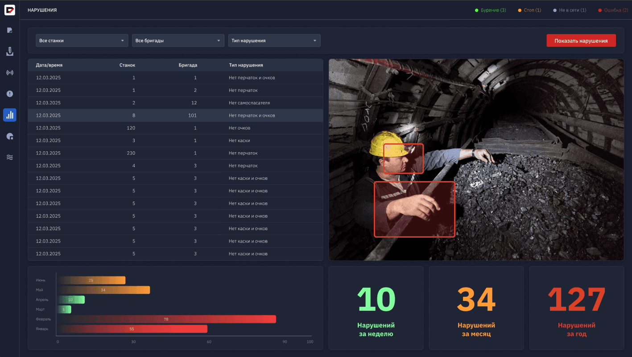The height and width of the screenshot is (357, 632).
Task: Open the wavy lines sidebar icon
Action: click(10, 157)
